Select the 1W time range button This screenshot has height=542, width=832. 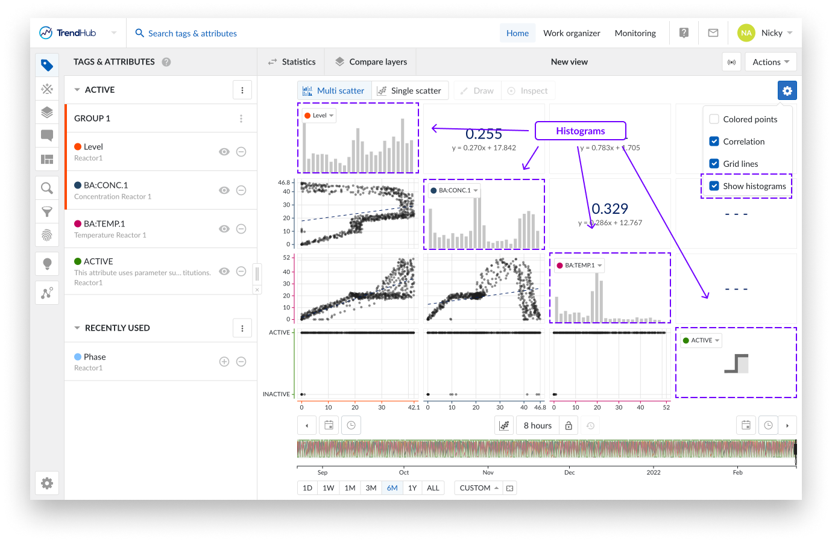coord(328,488)
